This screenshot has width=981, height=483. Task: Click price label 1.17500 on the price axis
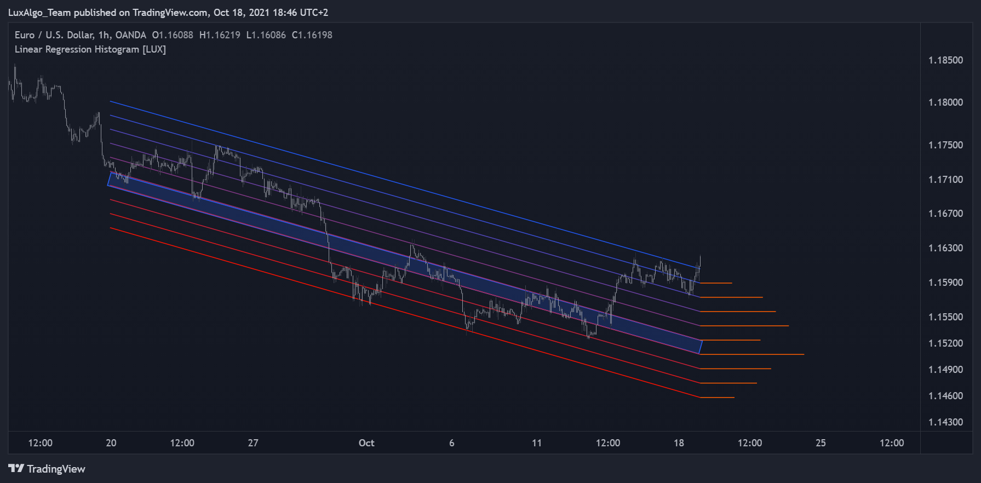point(945,145)
